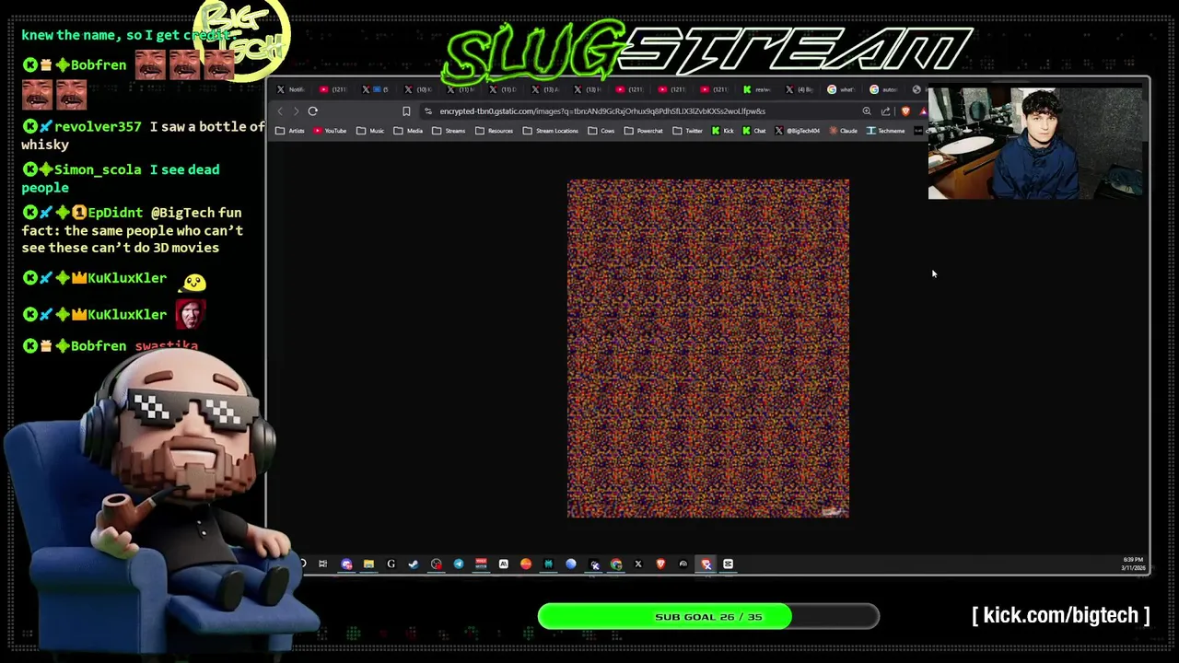Click the streamer webcam feed
The image size is (1179, 663).
(x=1035, y=144)
